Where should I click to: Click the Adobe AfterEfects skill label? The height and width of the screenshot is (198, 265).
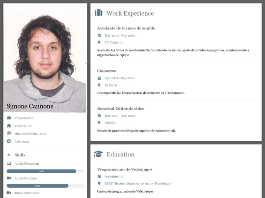[x=26, y=193]
